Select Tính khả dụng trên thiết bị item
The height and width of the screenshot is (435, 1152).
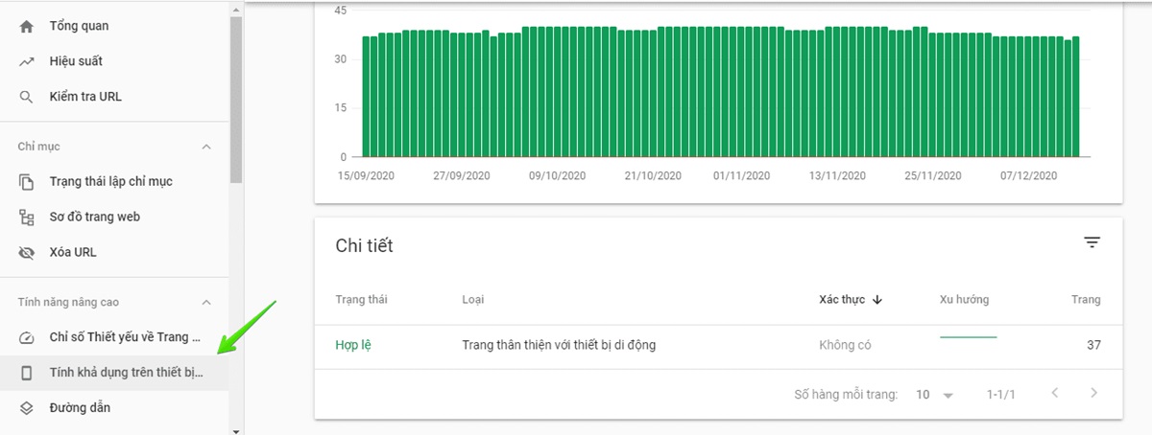(x=126, y=373)
